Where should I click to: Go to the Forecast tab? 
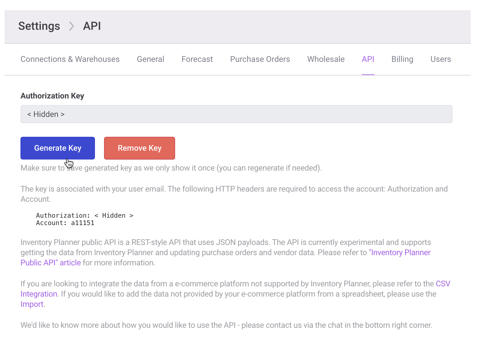[x=197, y=59]
